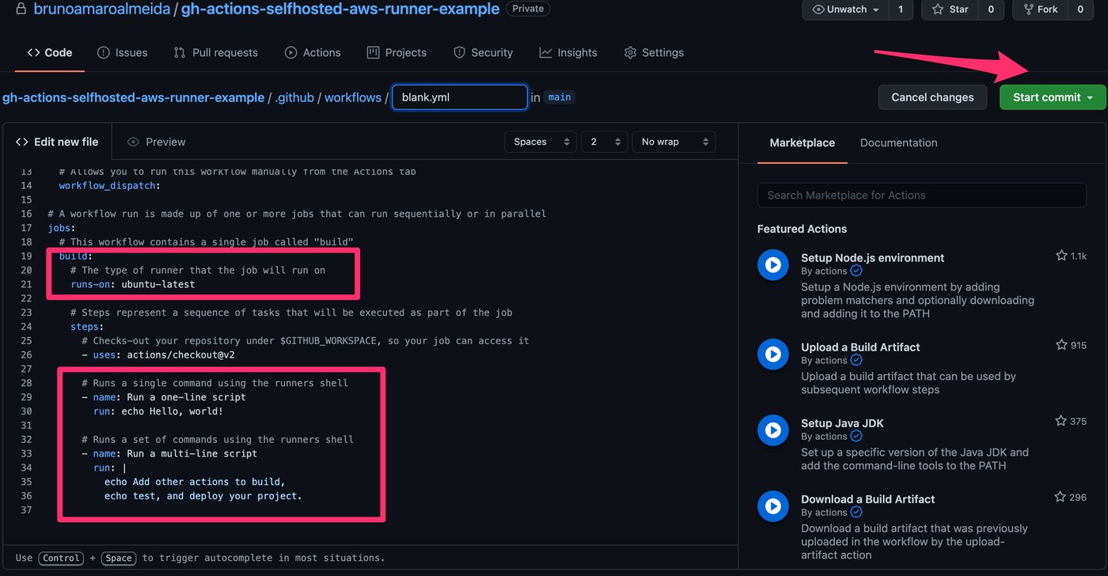The height and width of the screenshot is (576, 1108).
Task: Click star icon next to 296 count
Action: point(1061,497)
